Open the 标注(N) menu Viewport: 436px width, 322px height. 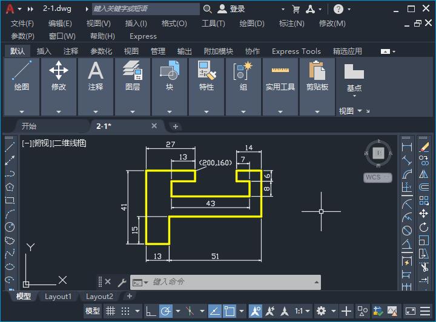(x=291, y=24)
